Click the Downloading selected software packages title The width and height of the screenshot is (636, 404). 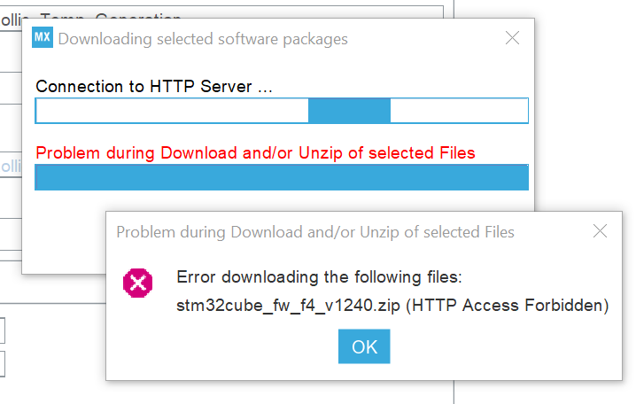(203, 39)
